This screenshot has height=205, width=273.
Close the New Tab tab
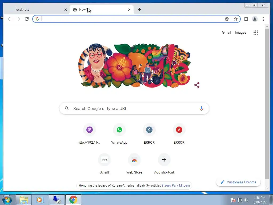pos(129,10)
